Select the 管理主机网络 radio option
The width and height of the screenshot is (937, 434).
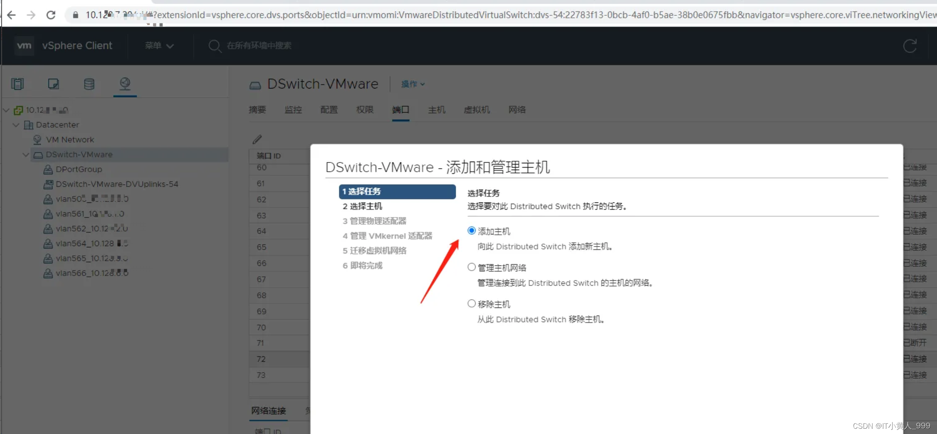(471, 267)
